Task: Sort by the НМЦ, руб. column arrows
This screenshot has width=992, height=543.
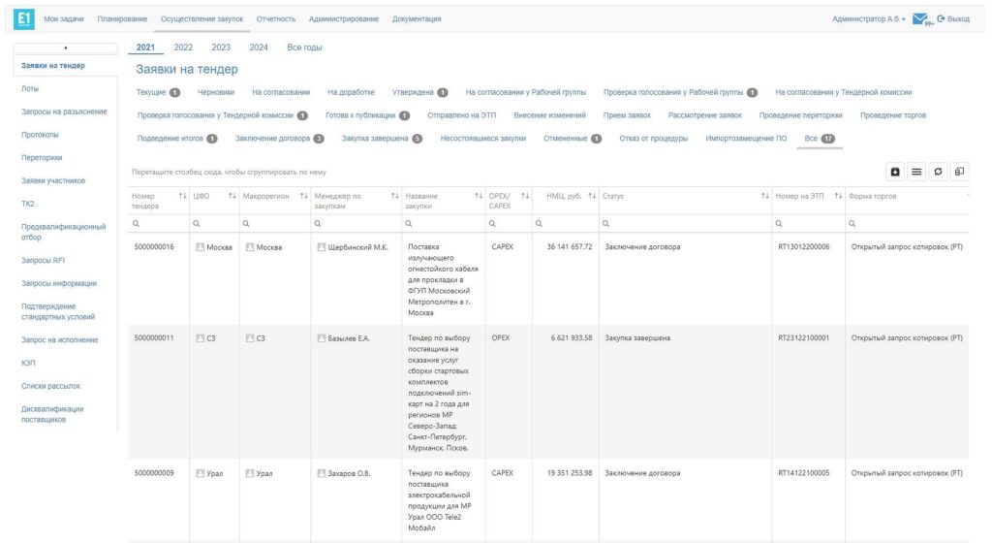Action: click(593, 197)
